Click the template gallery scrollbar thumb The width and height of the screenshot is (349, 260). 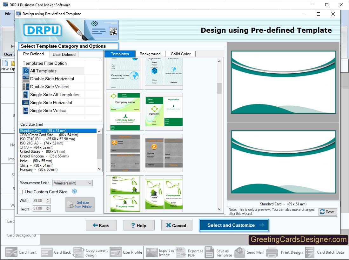pos(219,88)
